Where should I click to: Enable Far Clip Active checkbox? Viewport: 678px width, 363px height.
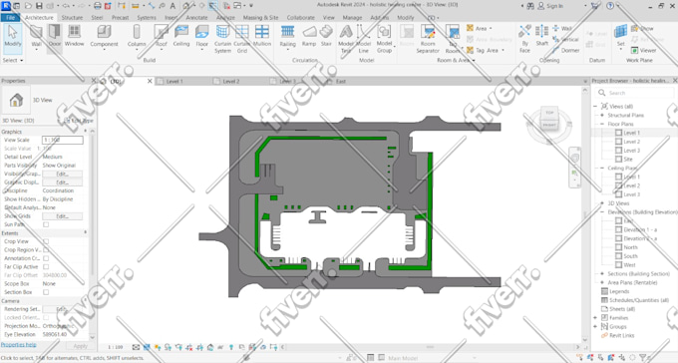click(46, 267)
